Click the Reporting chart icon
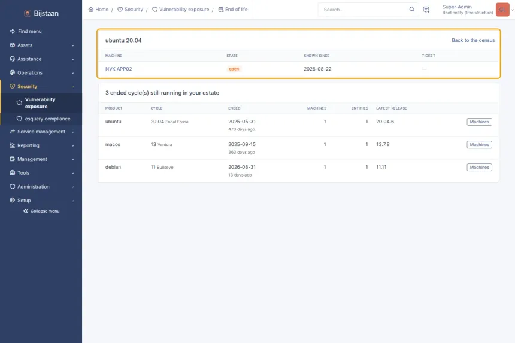This screenshot has width=515, height=343. coord(12,145)
